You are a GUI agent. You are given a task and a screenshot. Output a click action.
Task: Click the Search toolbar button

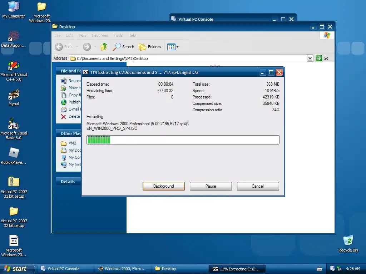(123, 47)
